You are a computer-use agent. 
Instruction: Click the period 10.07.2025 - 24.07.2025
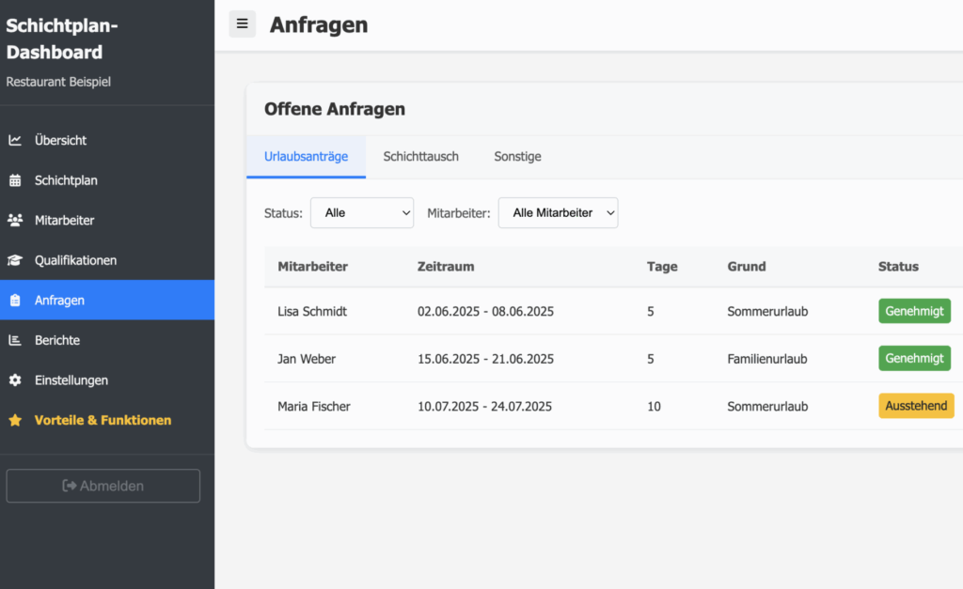(484, 406)
